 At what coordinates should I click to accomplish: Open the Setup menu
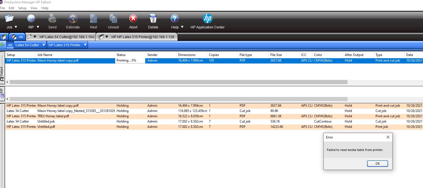pos(22,8)
